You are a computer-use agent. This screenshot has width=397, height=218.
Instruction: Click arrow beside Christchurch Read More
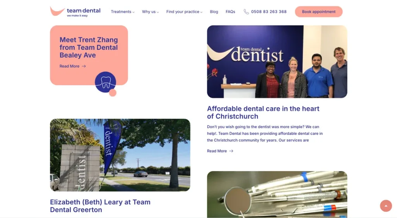point(231,151)
